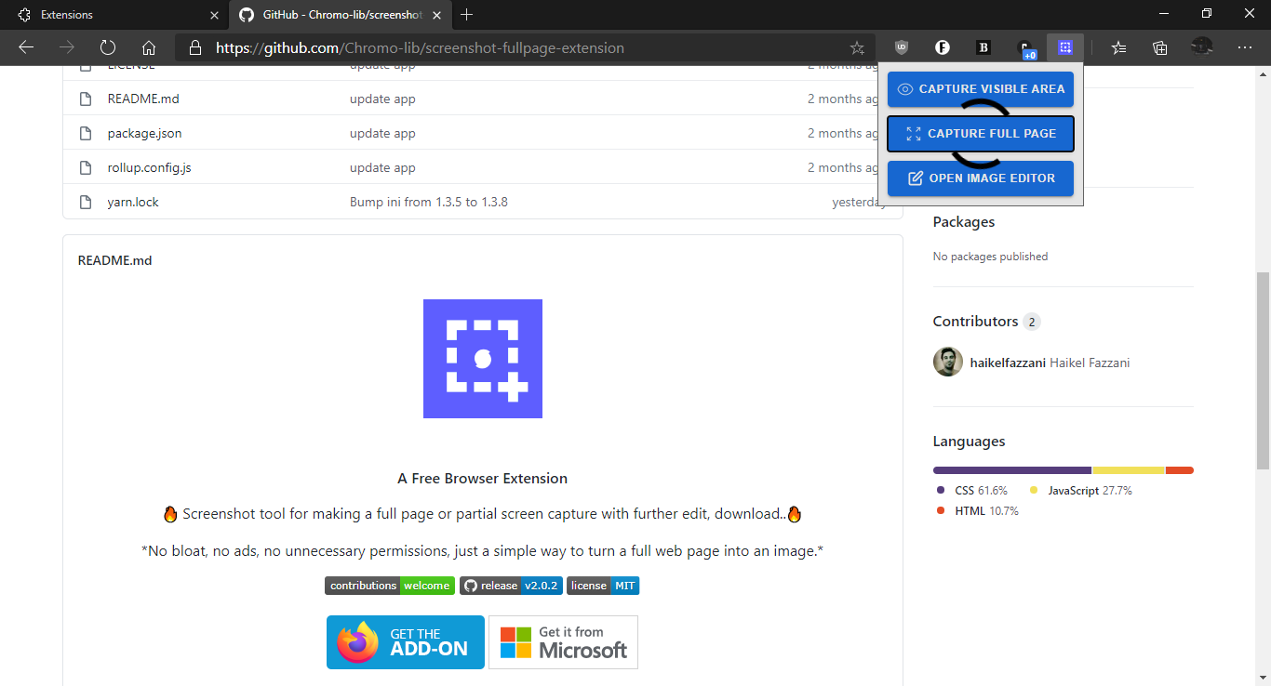Viewport: 1271px width, 686px height.
Task: Click the file icon next to rollup.config.js
Action: [x=86, y=167]
